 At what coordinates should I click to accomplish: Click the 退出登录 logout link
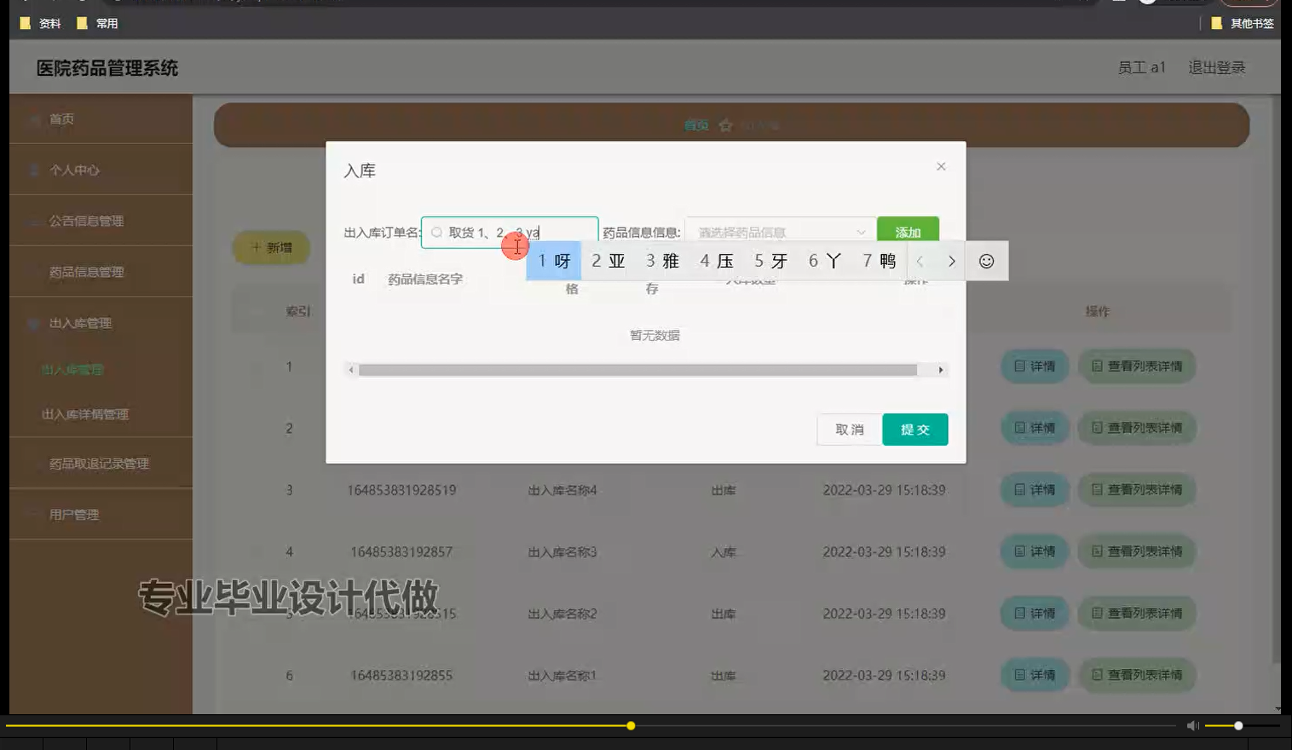click(1216, 67)
